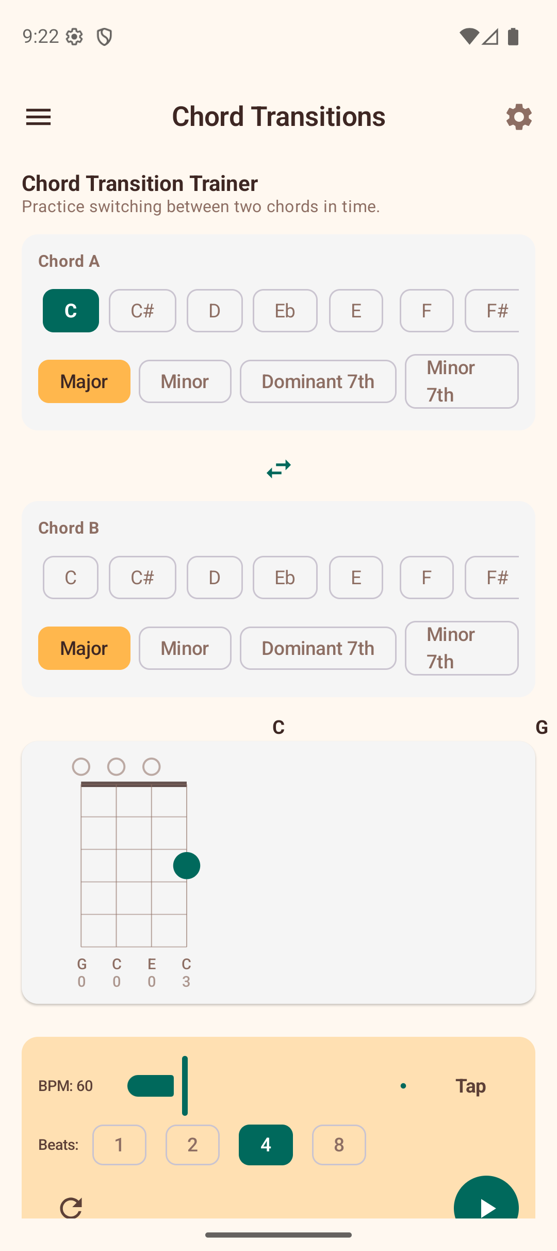The height and width of the screenshot is (1251, 557).
Task: Select Minor 7th for Chord A
Action: (462, 381)
